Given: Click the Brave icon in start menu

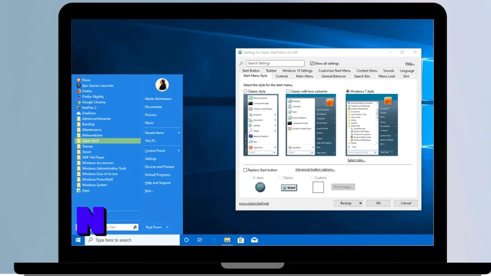Looking at the screenshot, I should 79,80.
